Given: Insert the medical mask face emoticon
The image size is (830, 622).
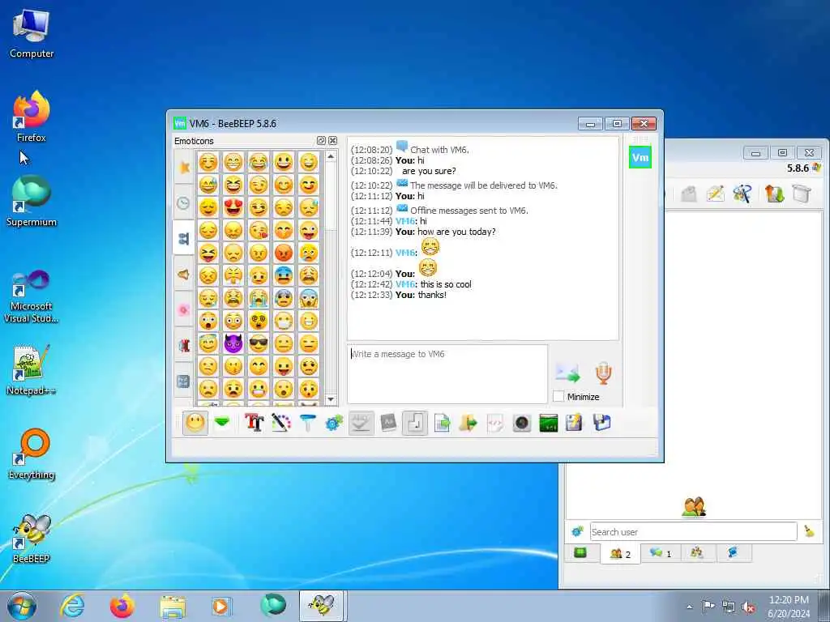Looking at the screenshot, I should tap(284, 321).
